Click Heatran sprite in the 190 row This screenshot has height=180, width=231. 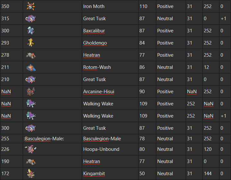[x=31, y=161]
